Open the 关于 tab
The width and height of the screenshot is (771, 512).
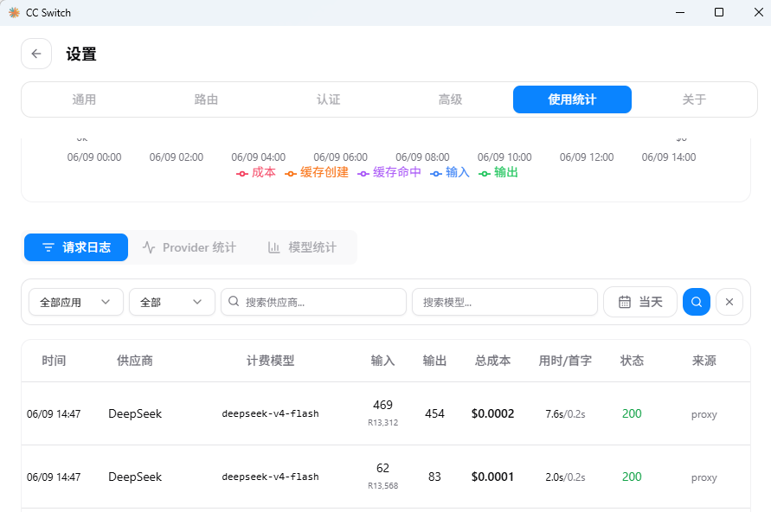click(694, 99)
